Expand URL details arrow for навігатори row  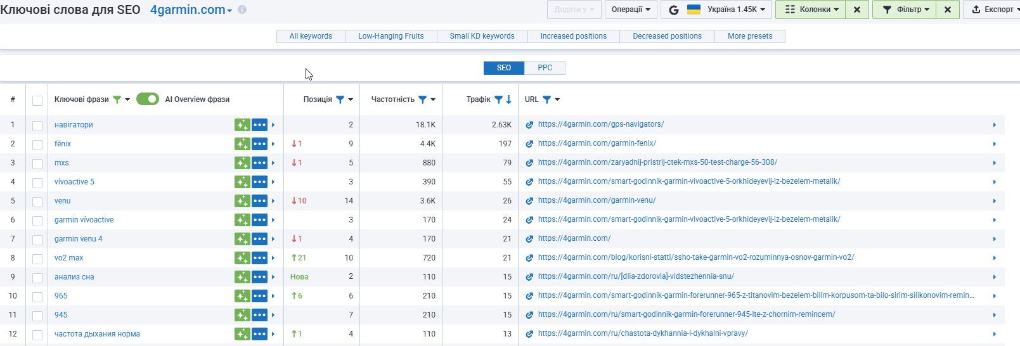pyautogui.click(x=995, y=125)
